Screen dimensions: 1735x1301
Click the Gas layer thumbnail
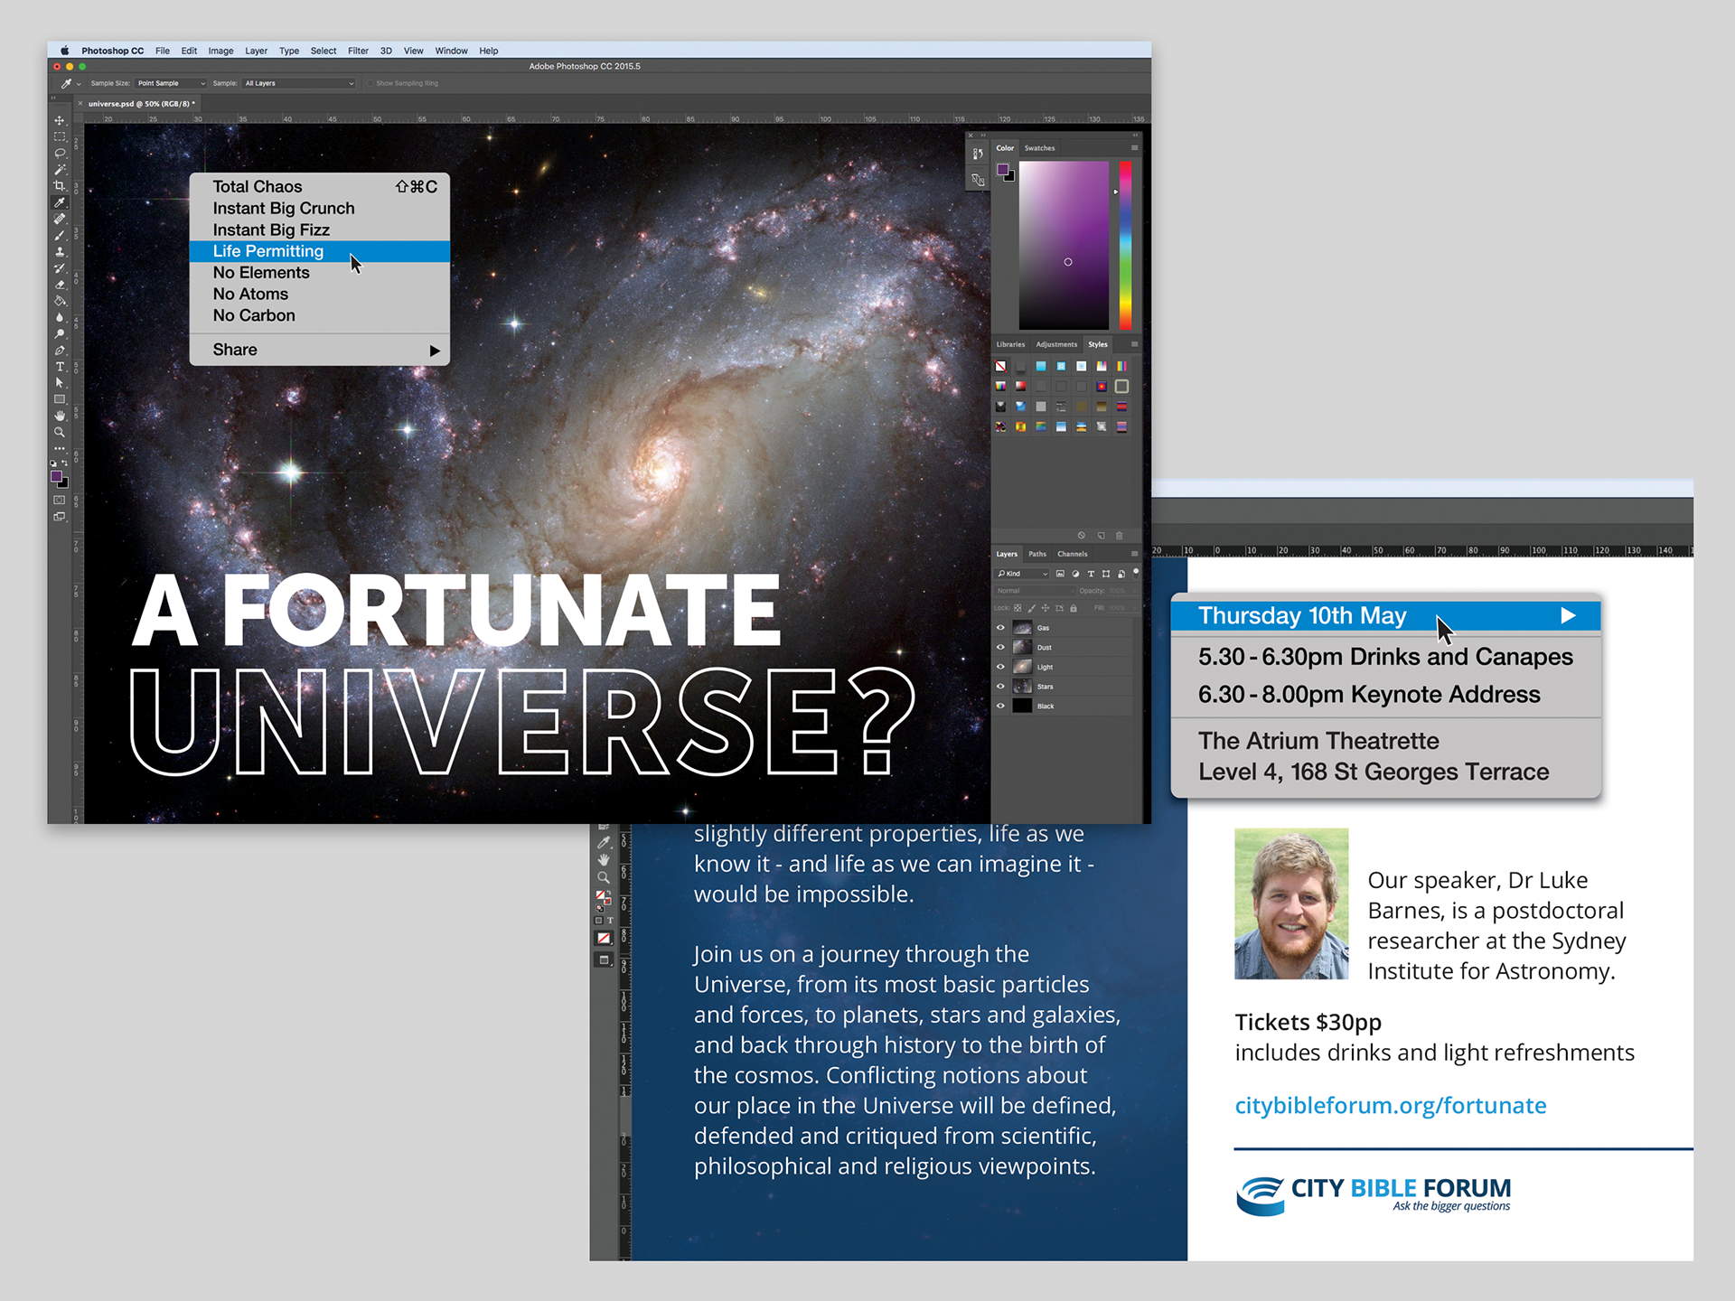pyautogui.click(x=1022, y=628)
